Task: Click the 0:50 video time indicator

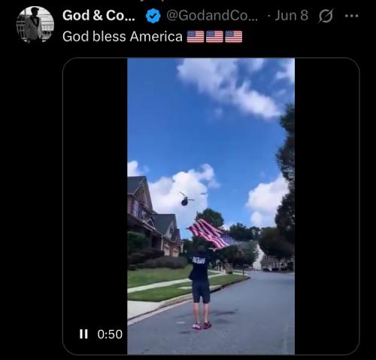Action: pos(110,334)
